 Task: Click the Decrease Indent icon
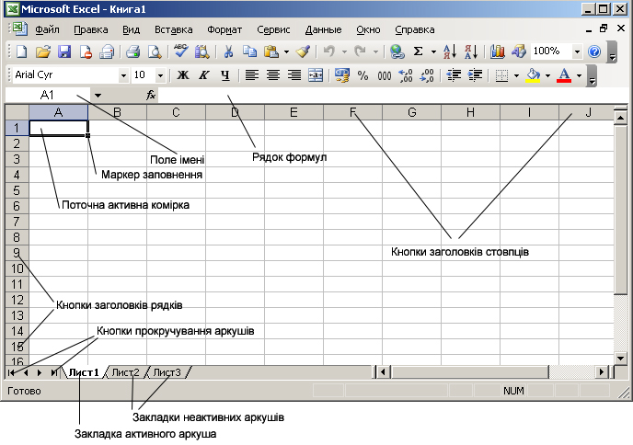coord(454,75)
